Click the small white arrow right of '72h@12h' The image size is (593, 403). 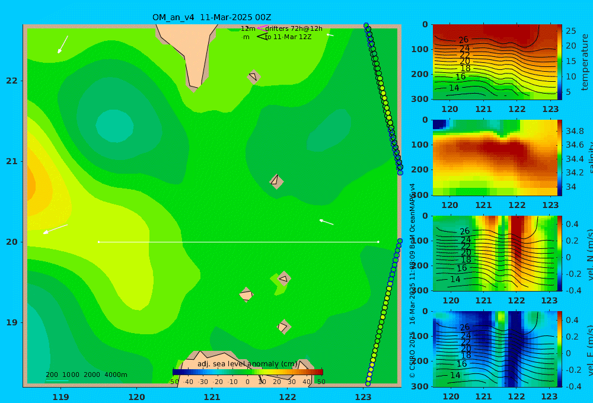click(x=330, y=35)
